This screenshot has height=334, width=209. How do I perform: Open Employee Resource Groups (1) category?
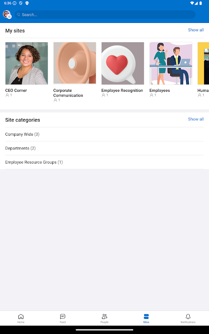tap(104, 162)
